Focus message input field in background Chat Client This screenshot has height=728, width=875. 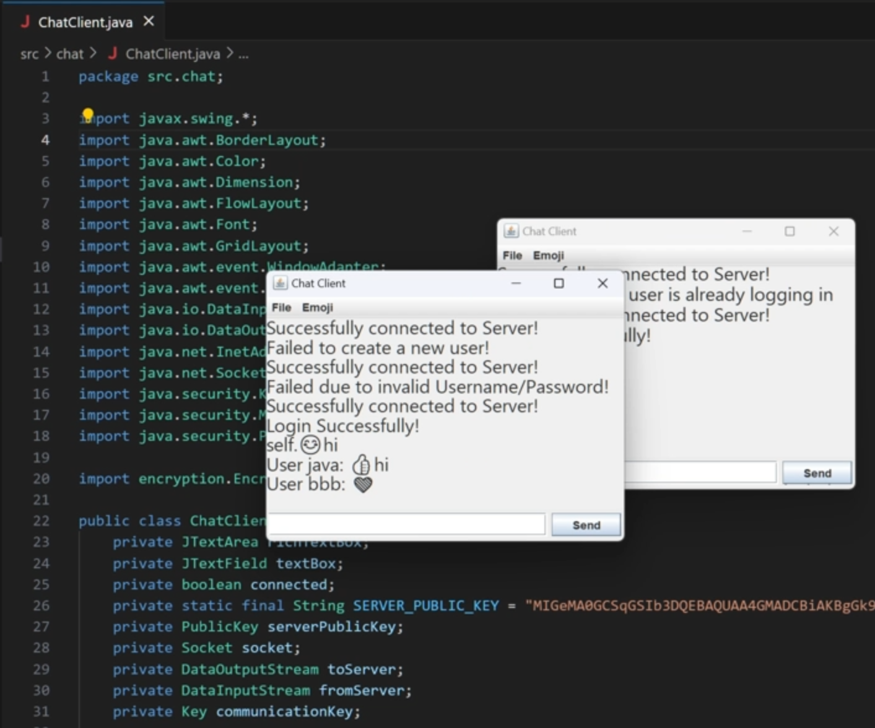[700, 472]
